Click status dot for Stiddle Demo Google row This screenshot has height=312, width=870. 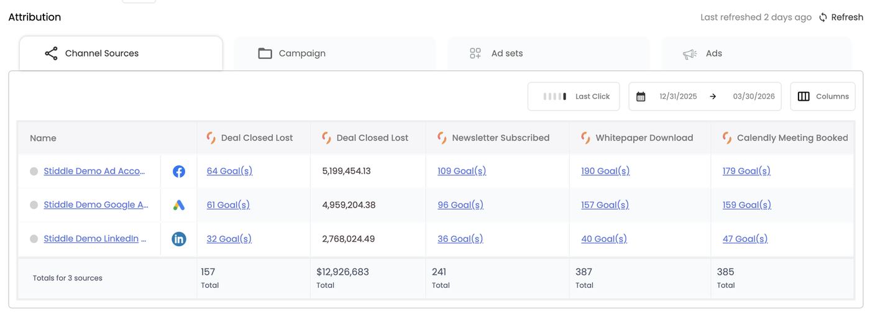(x=34, y=205)
